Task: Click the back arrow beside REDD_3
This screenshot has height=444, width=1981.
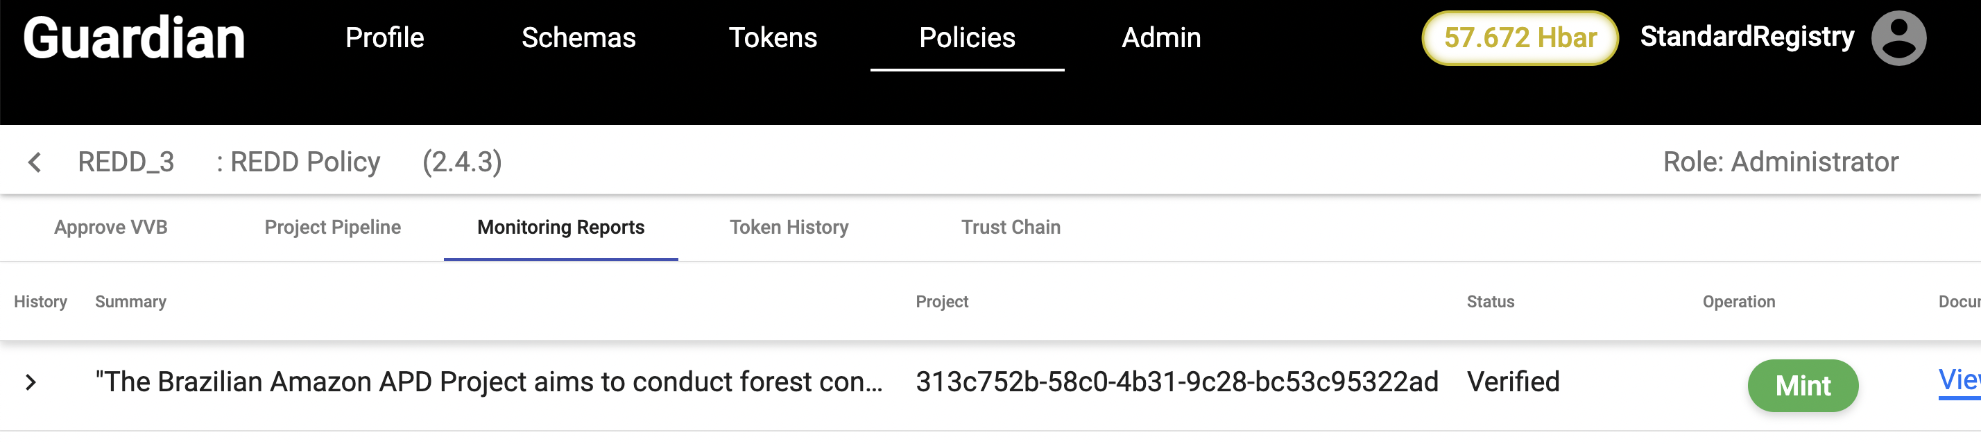Action: [35, 162]
